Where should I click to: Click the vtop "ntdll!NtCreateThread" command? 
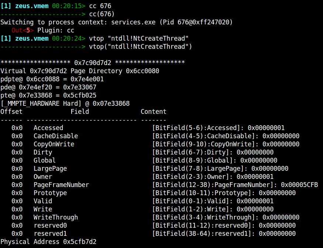coord(139,38)
